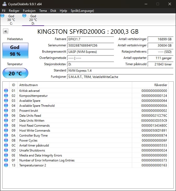Click status orb of Data Units Read row
This screenshot has height=191, width=176.
pyautogui.click(x=6, y=115)
